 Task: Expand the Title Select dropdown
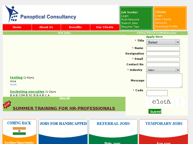click(x=163, y=42)
